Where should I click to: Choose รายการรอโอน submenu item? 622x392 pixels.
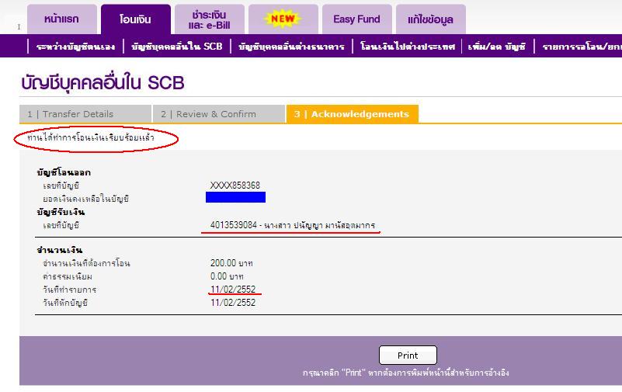point(582,47)
